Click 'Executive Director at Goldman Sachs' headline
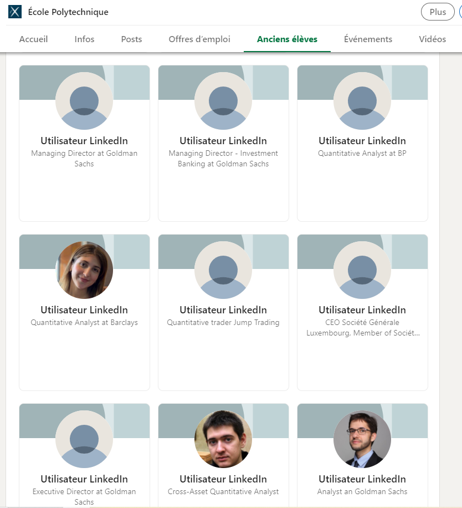This screenshot has height=508, width=462. pyautogui.click(x=84, y=497)
